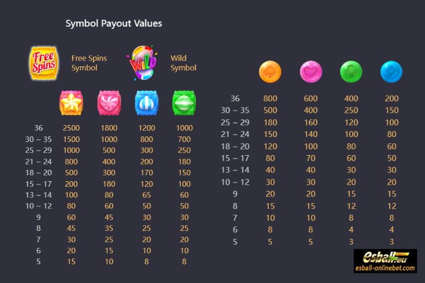425x283 pixels.
Task: Click the rainbow Wild symbol icon
Action: click(x=142, y=63)
